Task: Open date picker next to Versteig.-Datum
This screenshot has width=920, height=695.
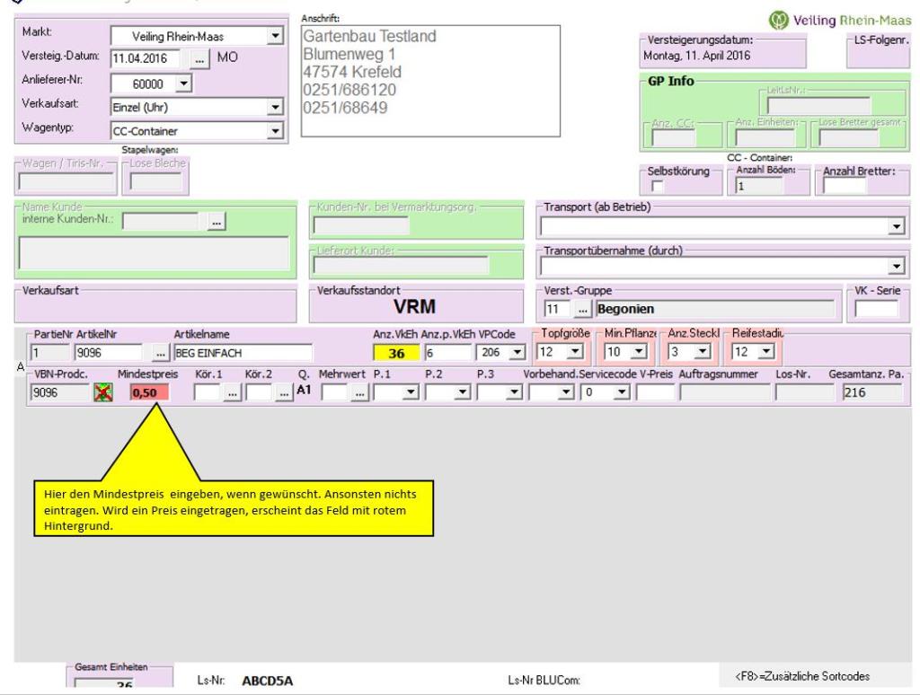Action: tap(200, 58)
